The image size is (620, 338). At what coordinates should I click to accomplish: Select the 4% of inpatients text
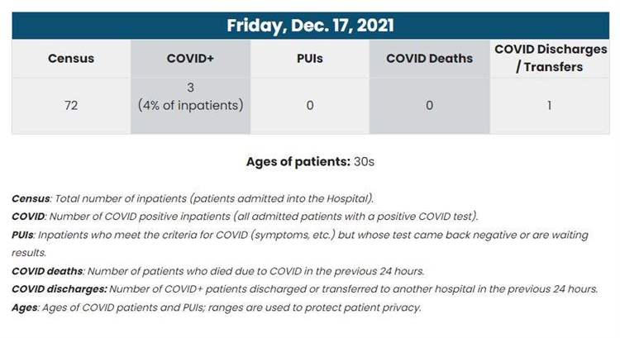click(191, 106)
